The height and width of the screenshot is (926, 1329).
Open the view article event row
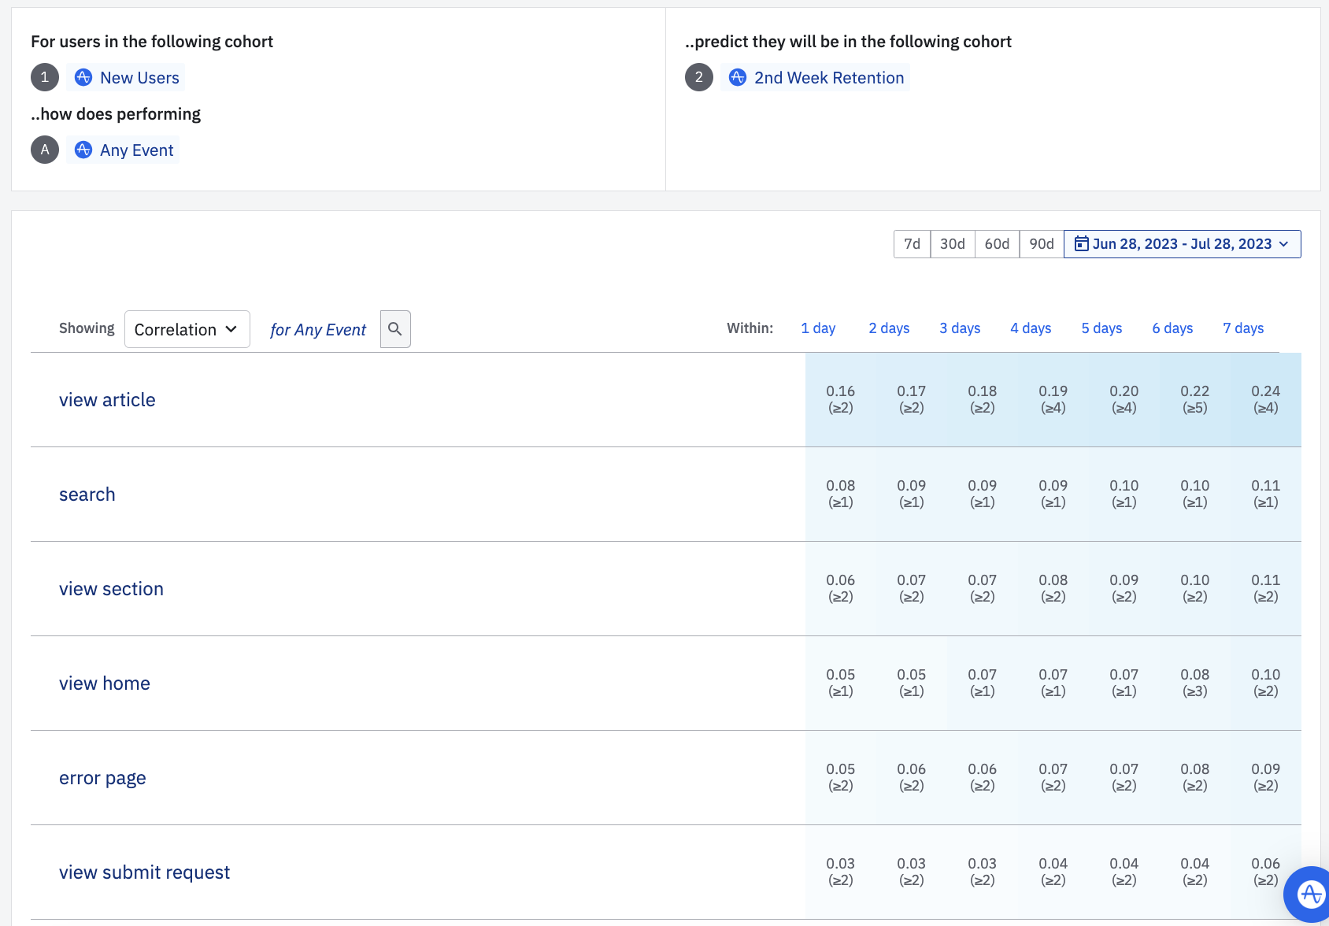coord(107,400)
